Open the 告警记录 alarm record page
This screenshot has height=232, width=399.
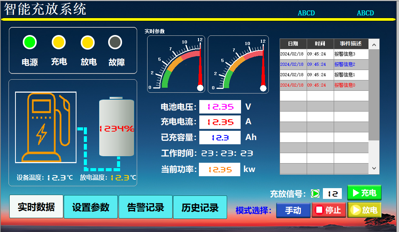click(x=146, y=207)
